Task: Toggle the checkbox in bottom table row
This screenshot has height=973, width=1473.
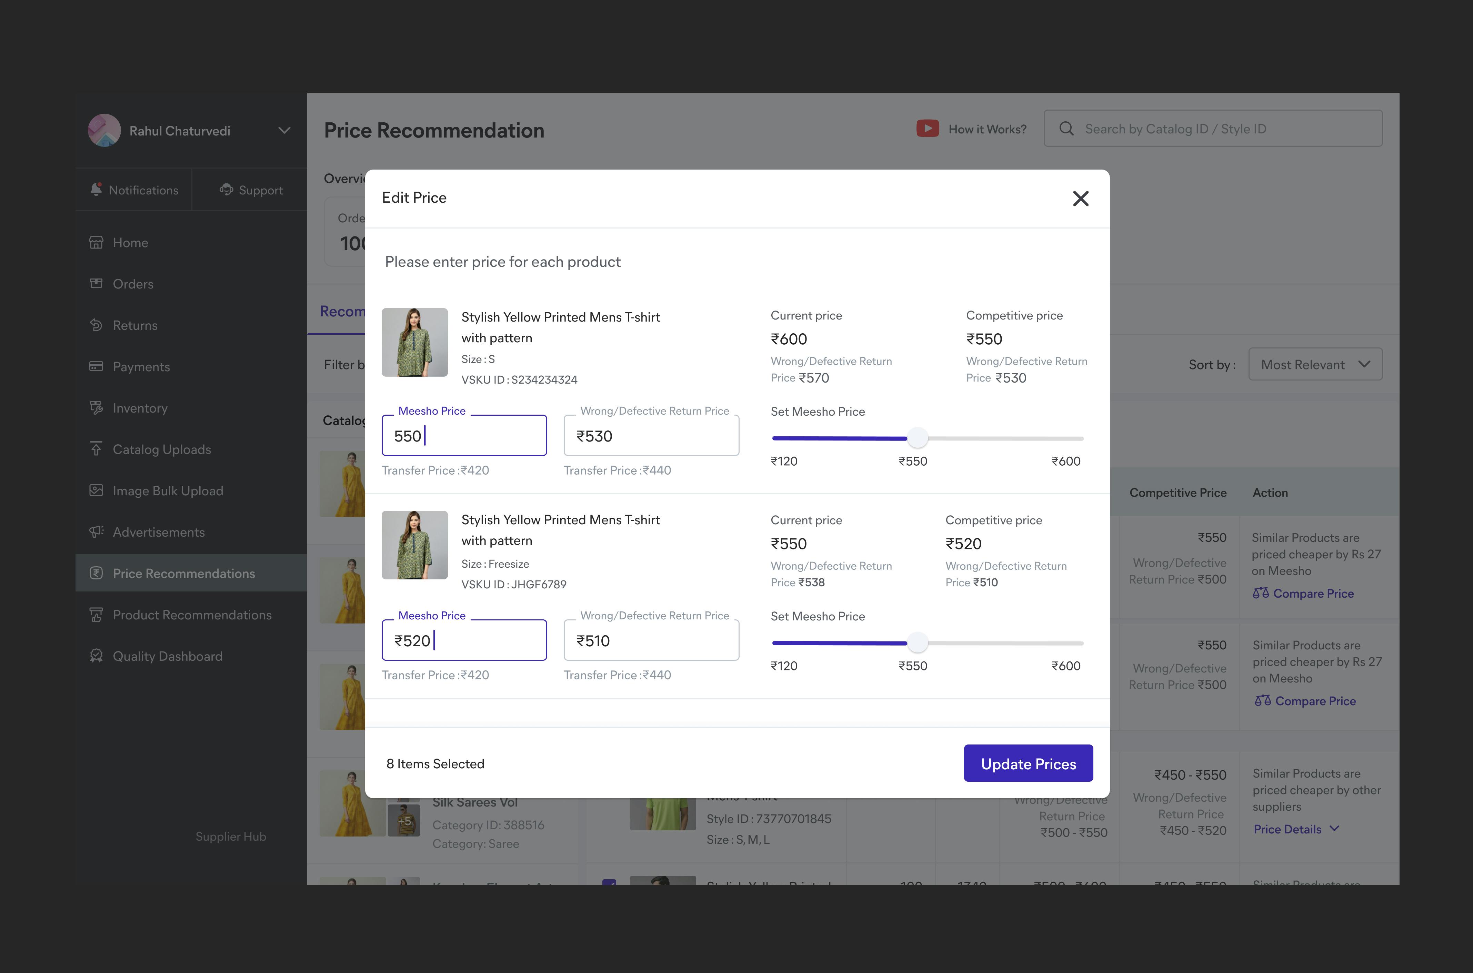Action: point(610,882)
